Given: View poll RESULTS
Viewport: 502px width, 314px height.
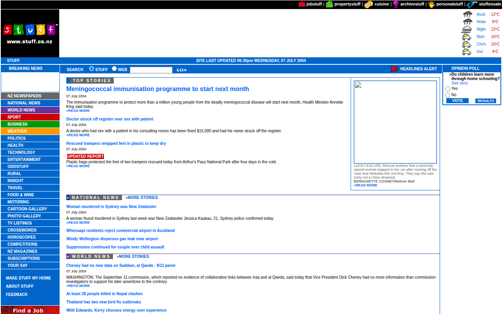Looking at the screenshot, I should pyautogui.click(x=486, y=101).
